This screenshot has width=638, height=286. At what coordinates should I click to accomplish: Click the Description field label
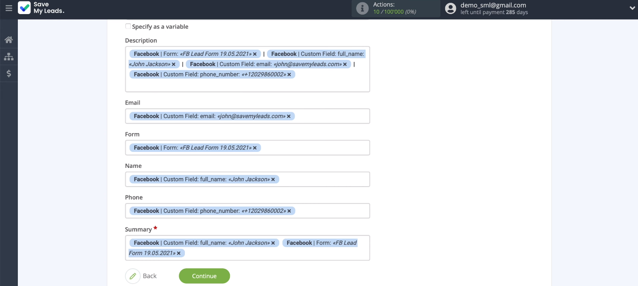coord(141,41)
